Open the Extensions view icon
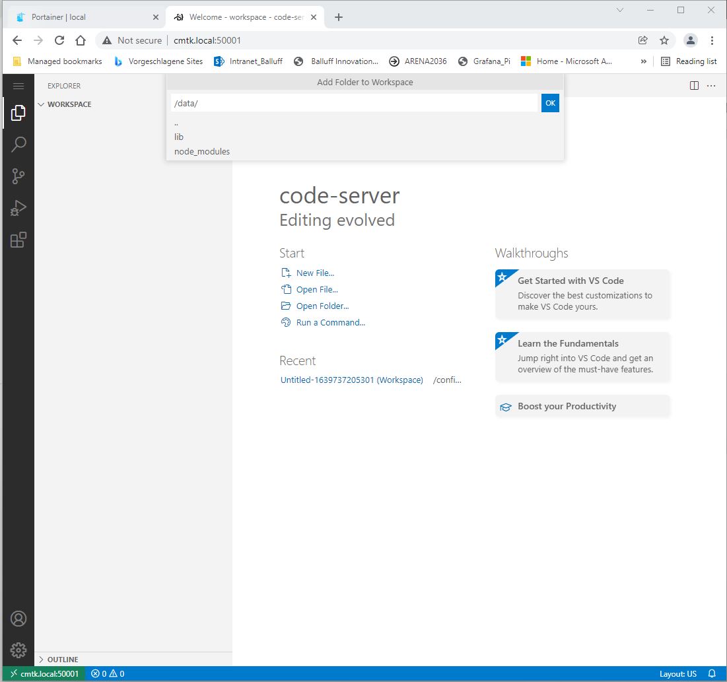Viewport: 727px width, 682px height. pos(18,240)
